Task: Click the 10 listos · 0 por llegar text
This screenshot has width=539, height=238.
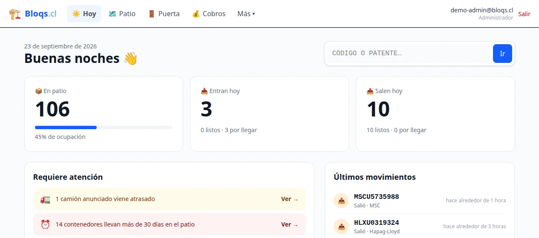Action: pyautogui.click(x=396, y=130)
